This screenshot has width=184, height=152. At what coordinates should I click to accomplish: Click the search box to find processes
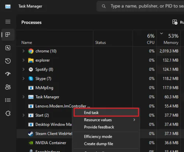(140, 6)
